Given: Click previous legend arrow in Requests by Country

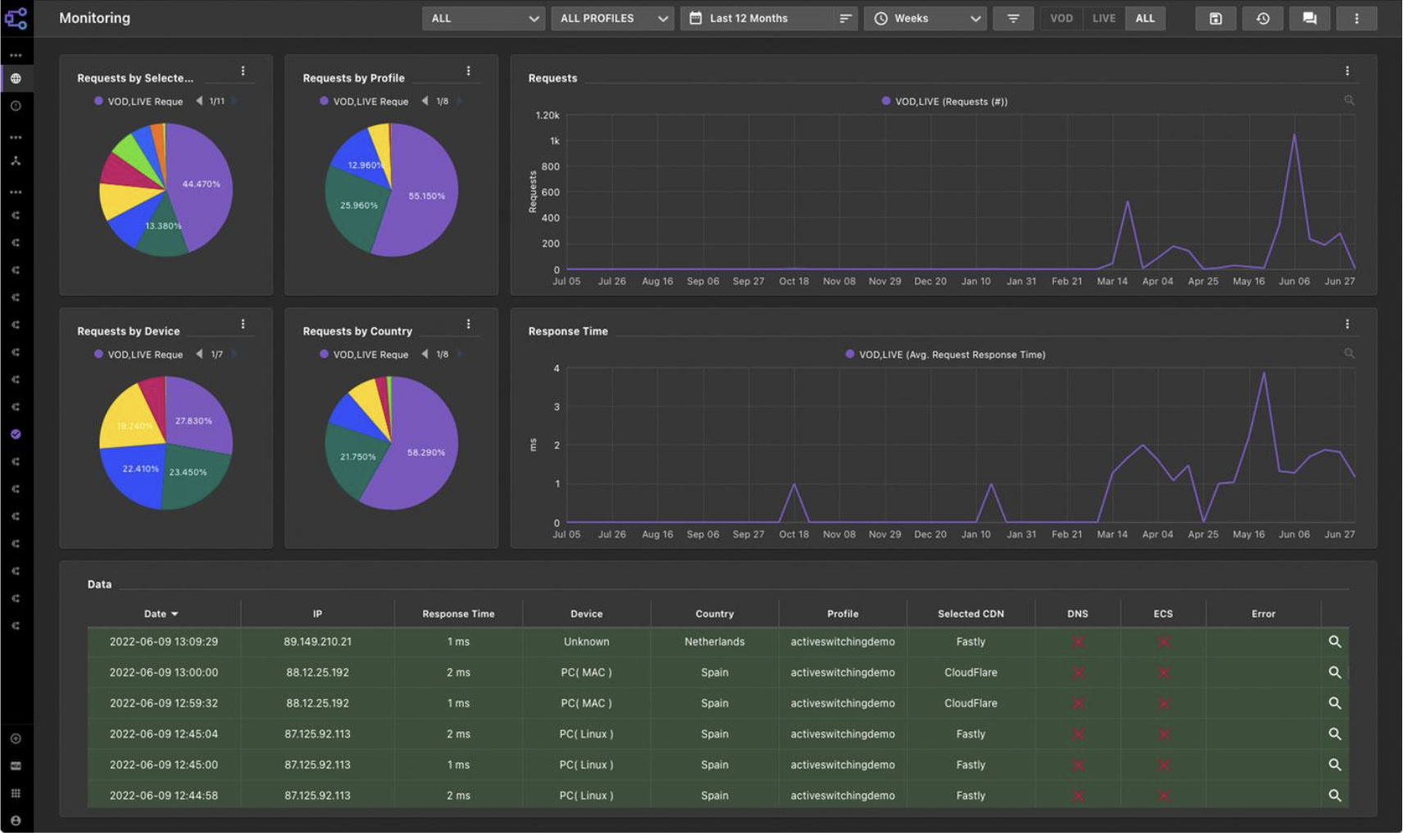Looking at the screenshot, I should [x=425, y=354].
